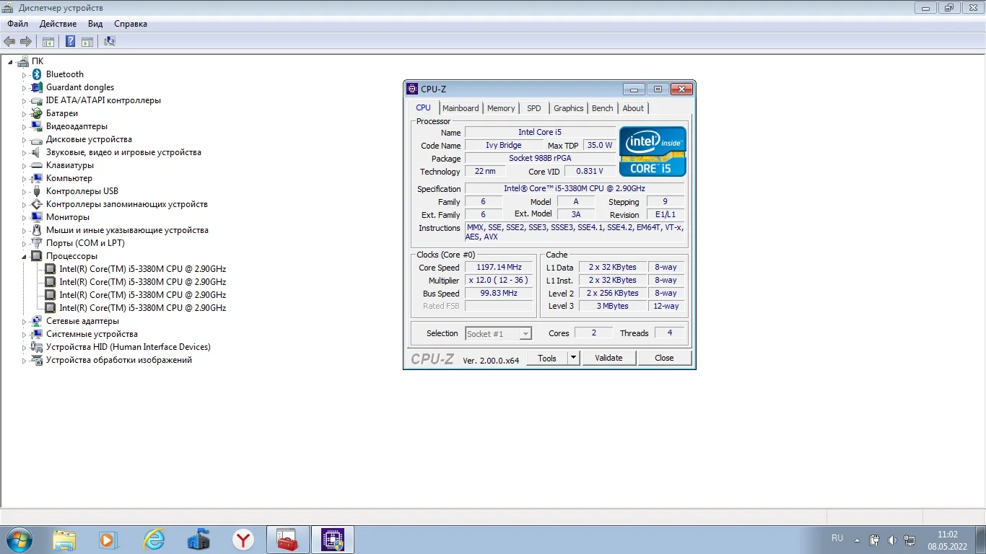Image resolution: width=986 pixels, height=554 pixels.
Task: Switch to the About tab in CPU-Z
Action: click(x=633, y=108)
